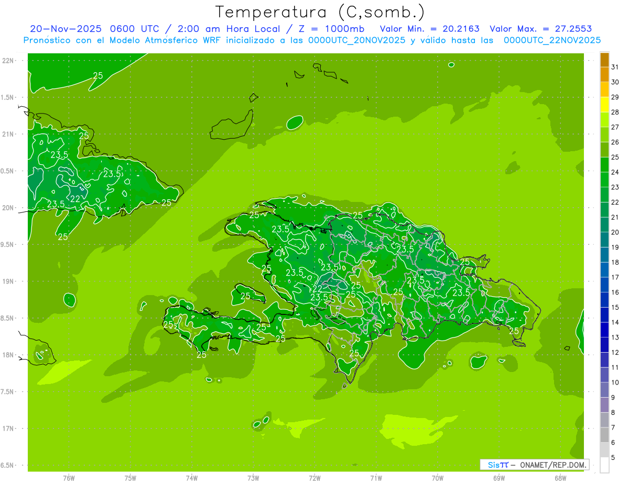
Task: Click the "68W" longitude axis label
Action: point(560,478)
